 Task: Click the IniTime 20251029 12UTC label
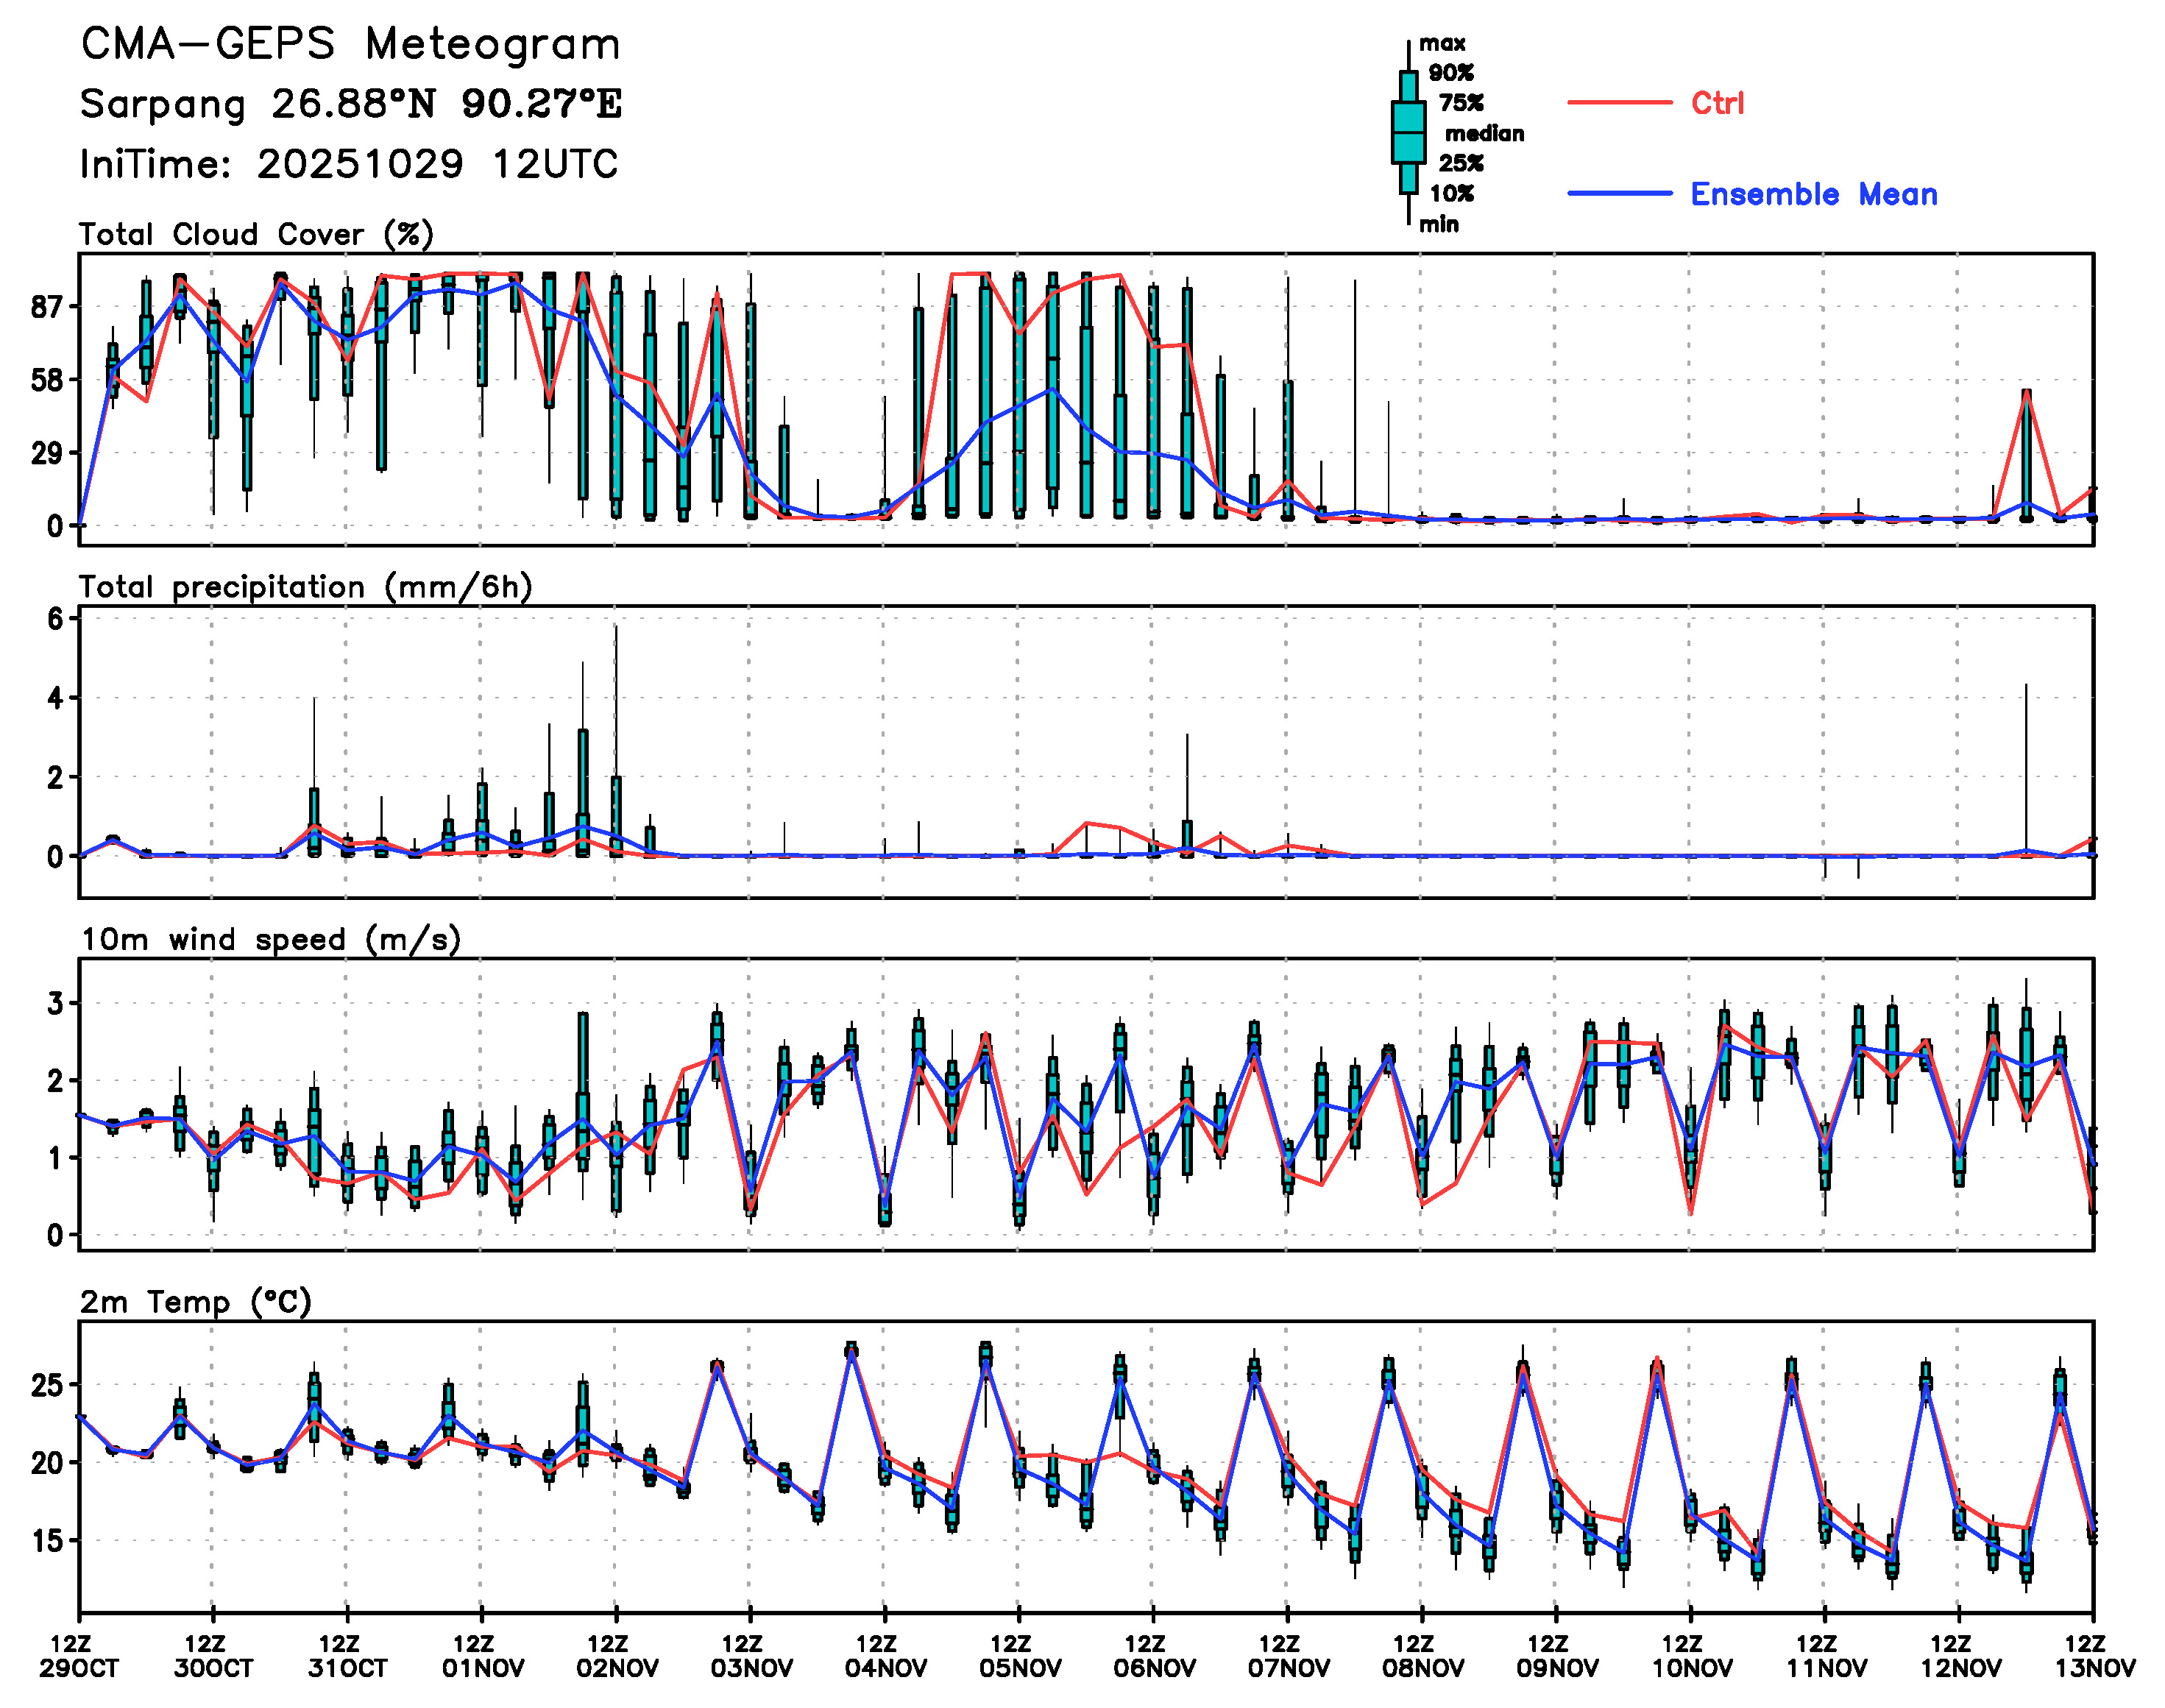(x=349, y=164)
